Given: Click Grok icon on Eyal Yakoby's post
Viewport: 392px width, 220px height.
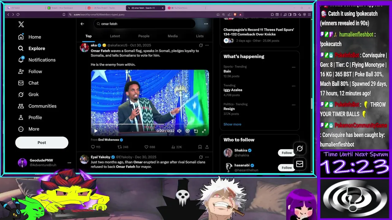Looking at the screenshot, I should (201, 157).
